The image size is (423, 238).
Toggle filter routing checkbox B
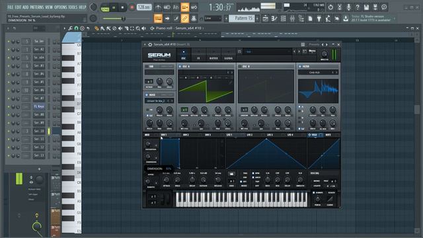pyautogui.click(x=299, y=111)
